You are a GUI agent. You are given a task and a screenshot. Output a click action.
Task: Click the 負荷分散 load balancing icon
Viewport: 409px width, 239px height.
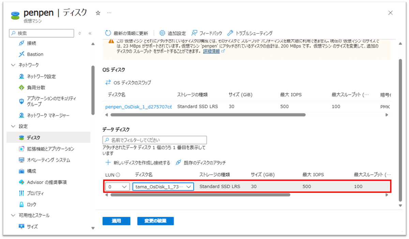(21, 87)
